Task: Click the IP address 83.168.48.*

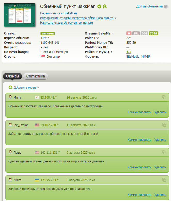Action: pyautogui.click(x=48, y=98)
